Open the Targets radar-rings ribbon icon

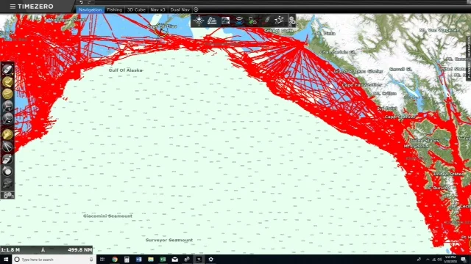(x=239, y=21)
